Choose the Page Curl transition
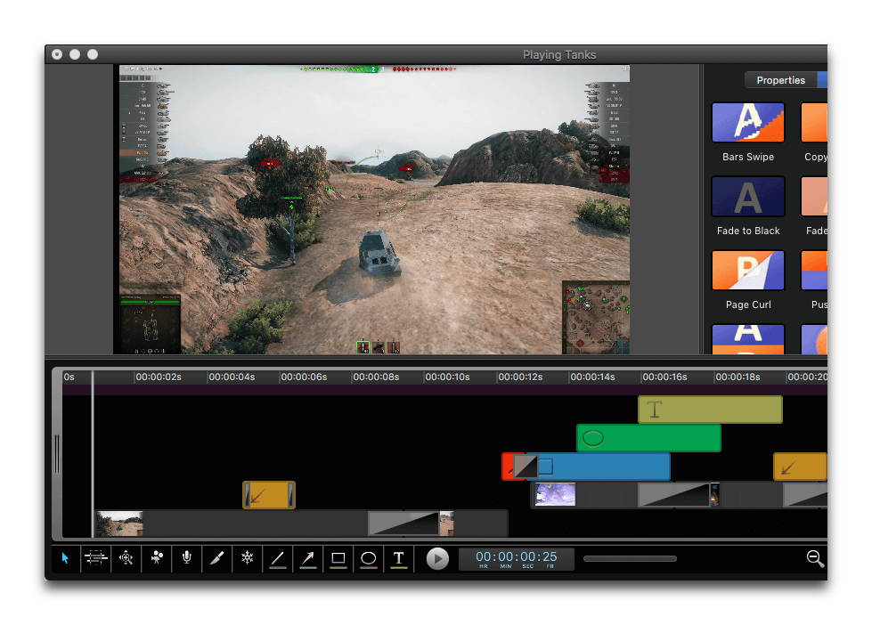The image size is (872, 625). point(748,271)
